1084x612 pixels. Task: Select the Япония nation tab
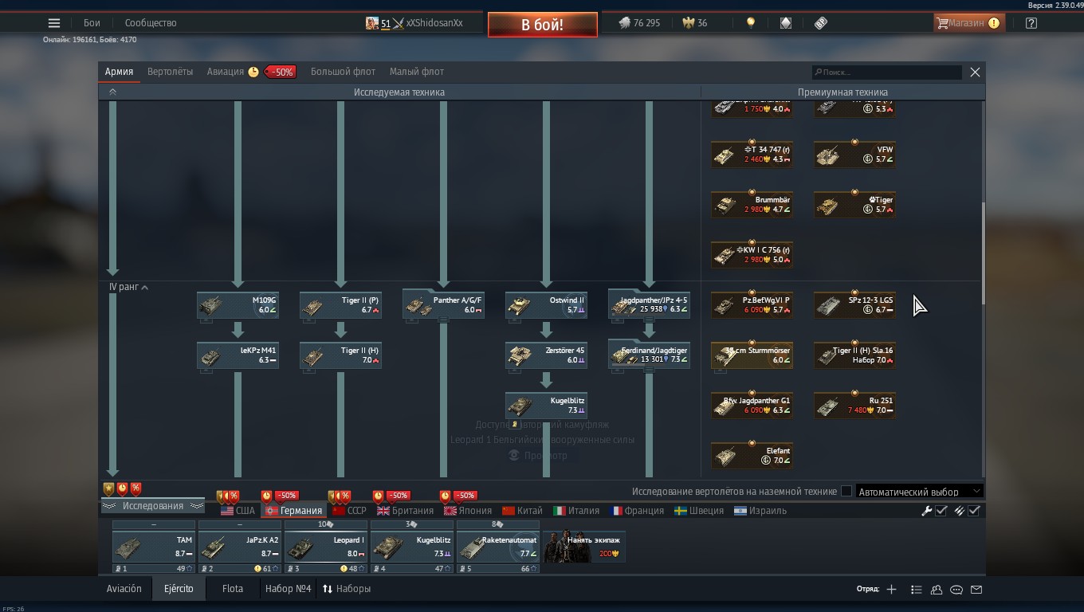point(468,511)
